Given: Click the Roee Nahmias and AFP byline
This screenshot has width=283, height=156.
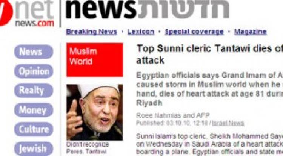Looking at the screenshot, I should 173,115.
